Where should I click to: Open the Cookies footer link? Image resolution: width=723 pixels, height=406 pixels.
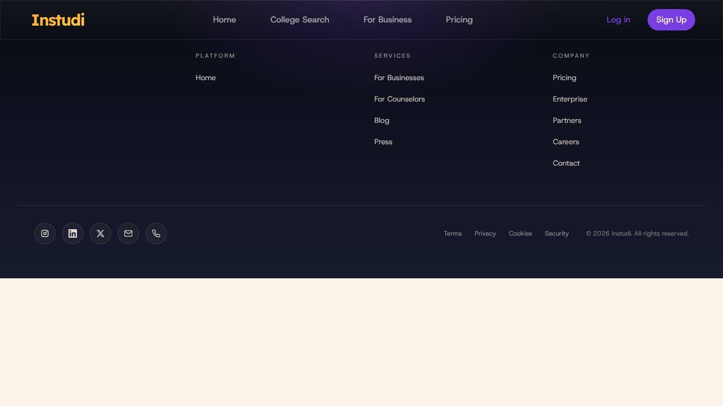pyautogui.click(x=520, y=233)
